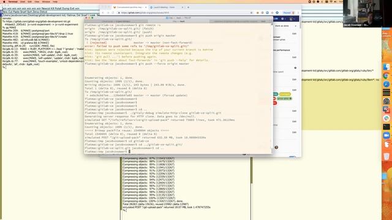The width and height of the screenshot is (392, 220).
Task: Click the green scoped label pill
Action: pos(284,98)
